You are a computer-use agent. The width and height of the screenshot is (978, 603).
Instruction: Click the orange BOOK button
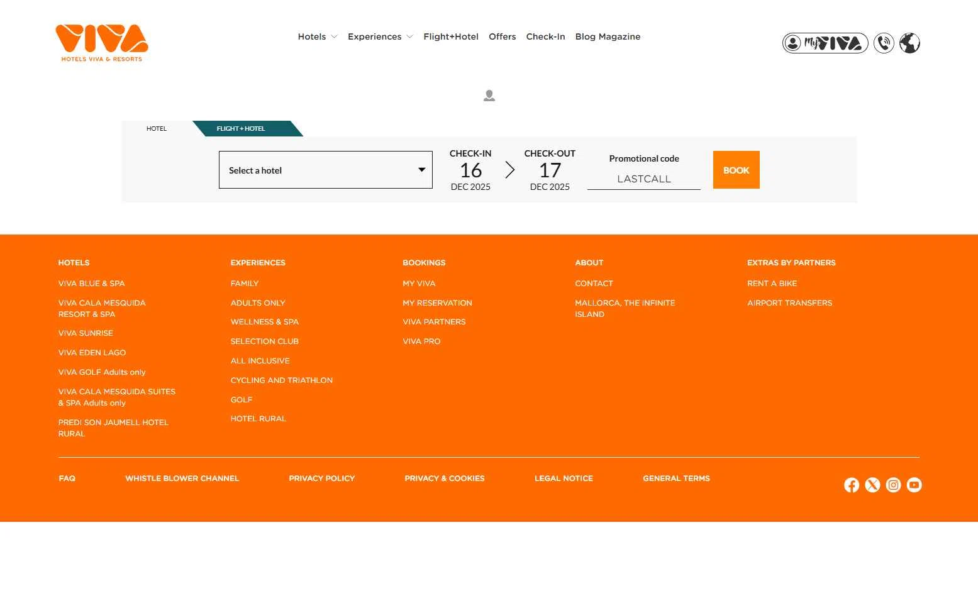[736, 170]
